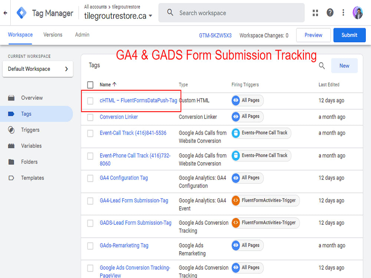The width and height of the screenshot is (371, 278).
Task: Open the three-dot more options menu
Action: (343, 13)
